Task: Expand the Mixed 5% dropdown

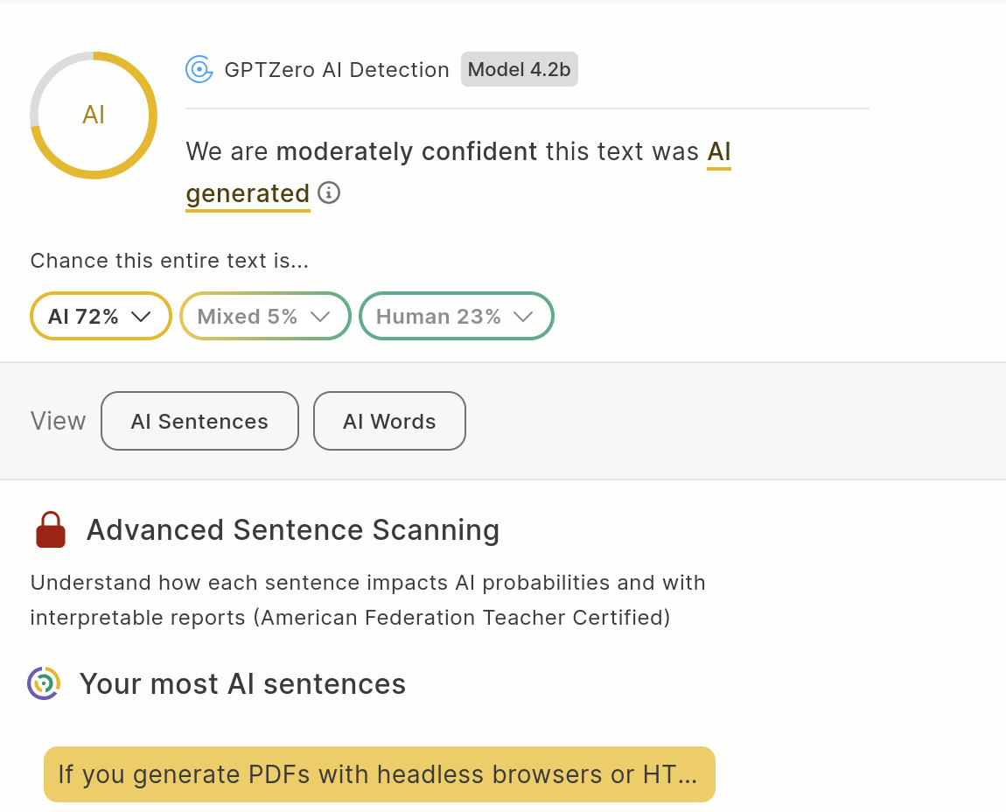Action: click(x=264, y=316)
